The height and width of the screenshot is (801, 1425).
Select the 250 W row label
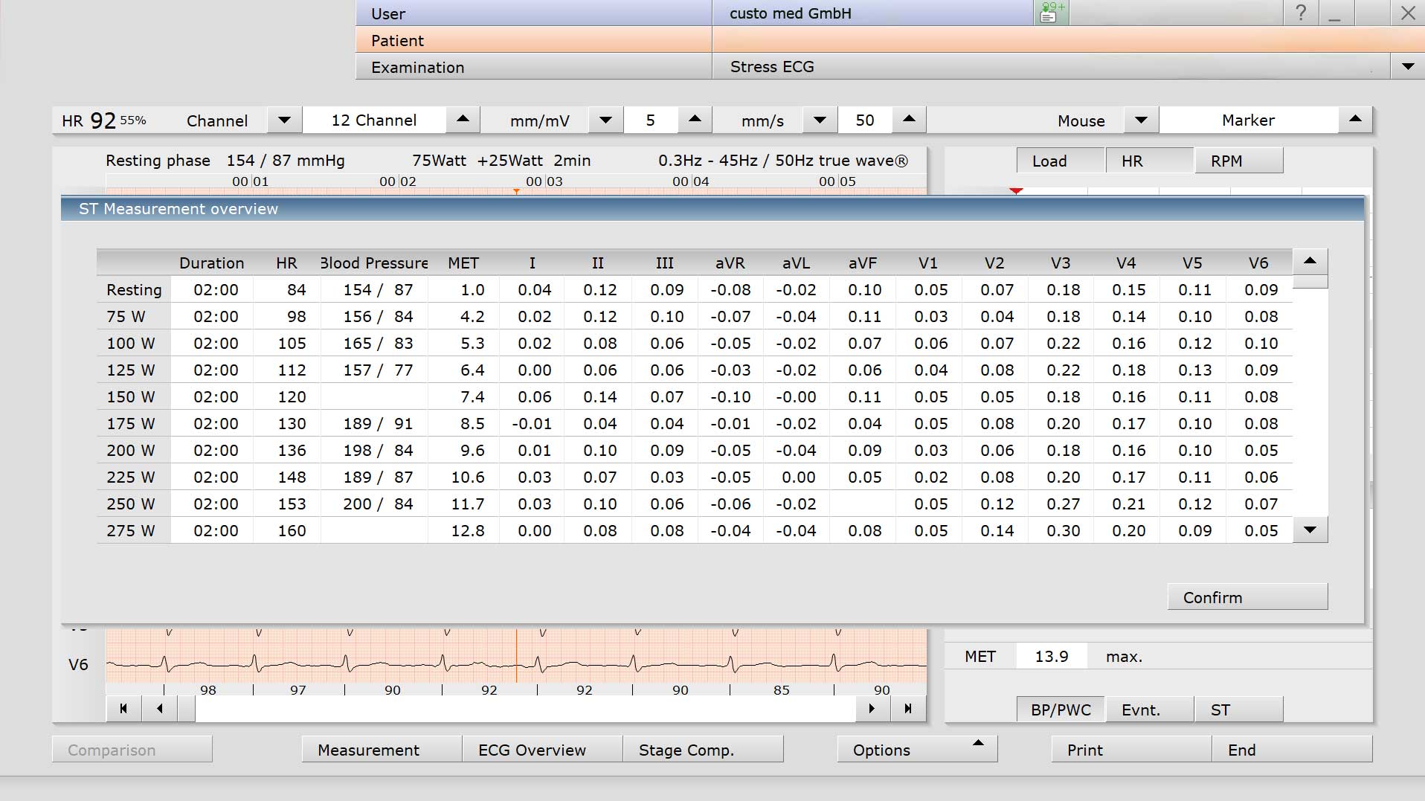tap(134, 504)
